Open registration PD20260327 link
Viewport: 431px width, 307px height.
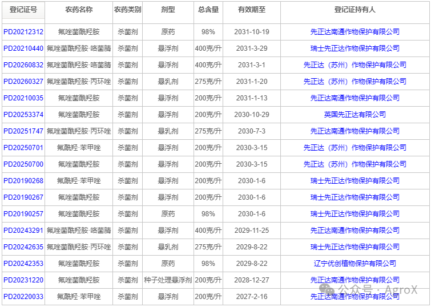(x=23, y=82)
